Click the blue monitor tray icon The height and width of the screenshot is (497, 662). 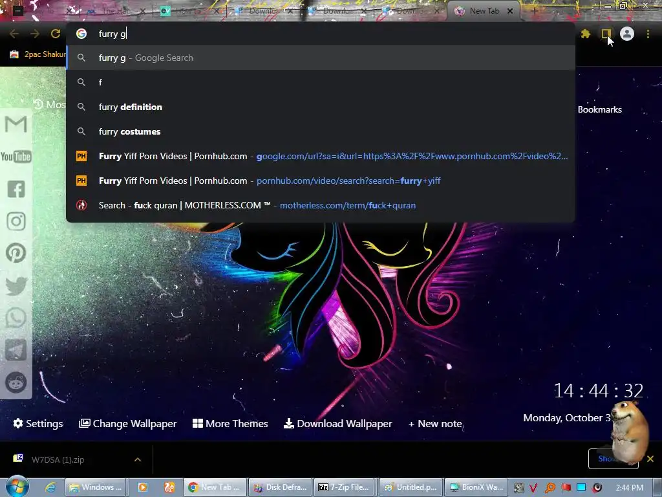(x=581, y=487)
